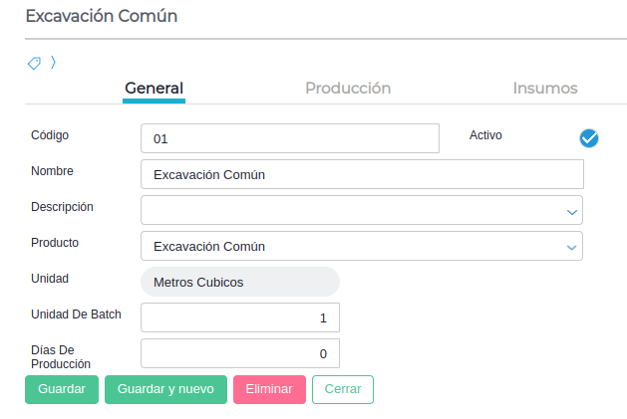Image resolution: width=627 pixels, height=419 pixels.
Task: Click the Activo label text
Action: pyautogui.click(x=485, y=135)
